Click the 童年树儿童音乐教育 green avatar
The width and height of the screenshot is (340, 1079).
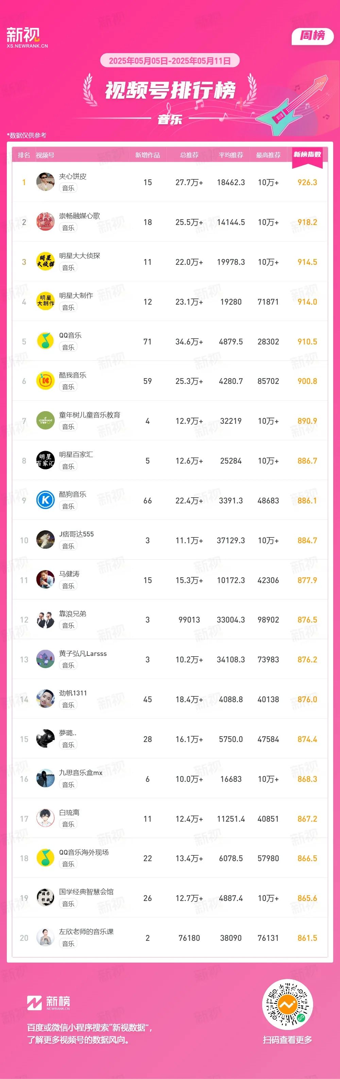coord(45,421)
